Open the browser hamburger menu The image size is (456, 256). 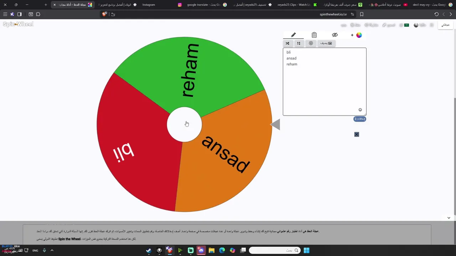[x=5, y=14]
